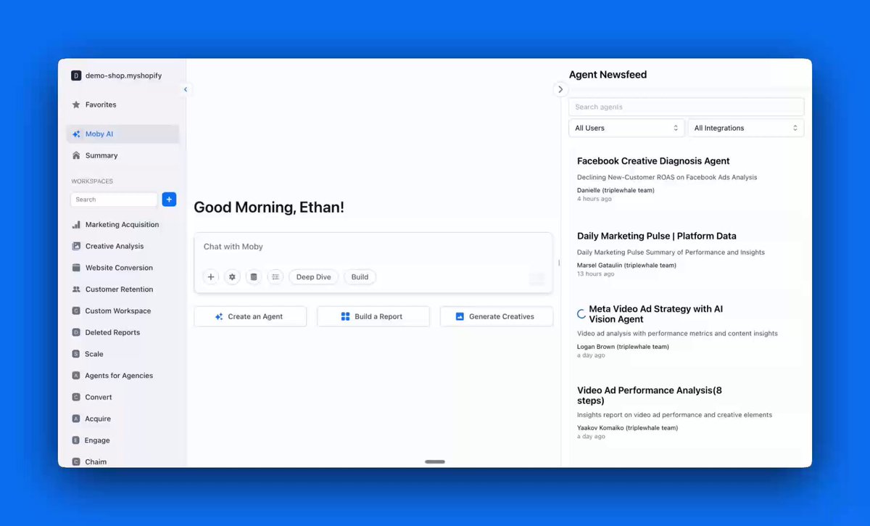870x526 pixels.
Task: Open the Marketing Acquisition workspace
Action: tap(123, 225)
